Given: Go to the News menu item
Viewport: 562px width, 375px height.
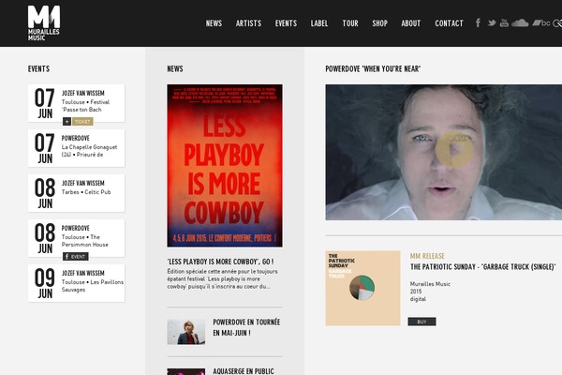Looking at the screenshot, I should pyautogui.click(x=214, y=23).
